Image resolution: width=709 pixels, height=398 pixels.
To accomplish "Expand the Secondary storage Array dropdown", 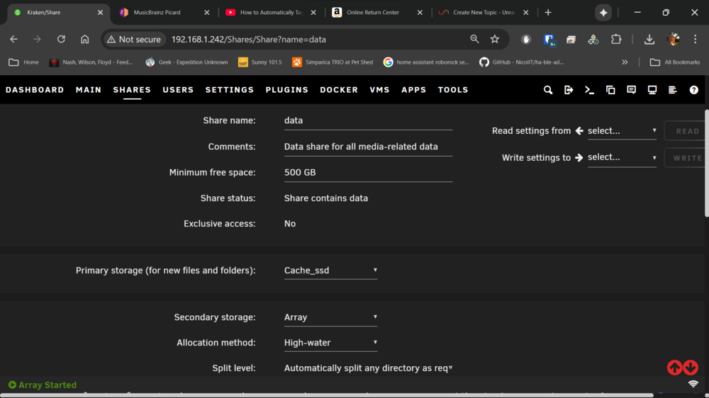I will pyautogui.click(x=330, y=317).
